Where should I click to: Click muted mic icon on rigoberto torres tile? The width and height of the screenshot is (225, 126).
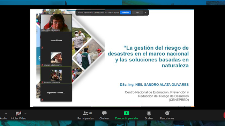click(42, 100)
